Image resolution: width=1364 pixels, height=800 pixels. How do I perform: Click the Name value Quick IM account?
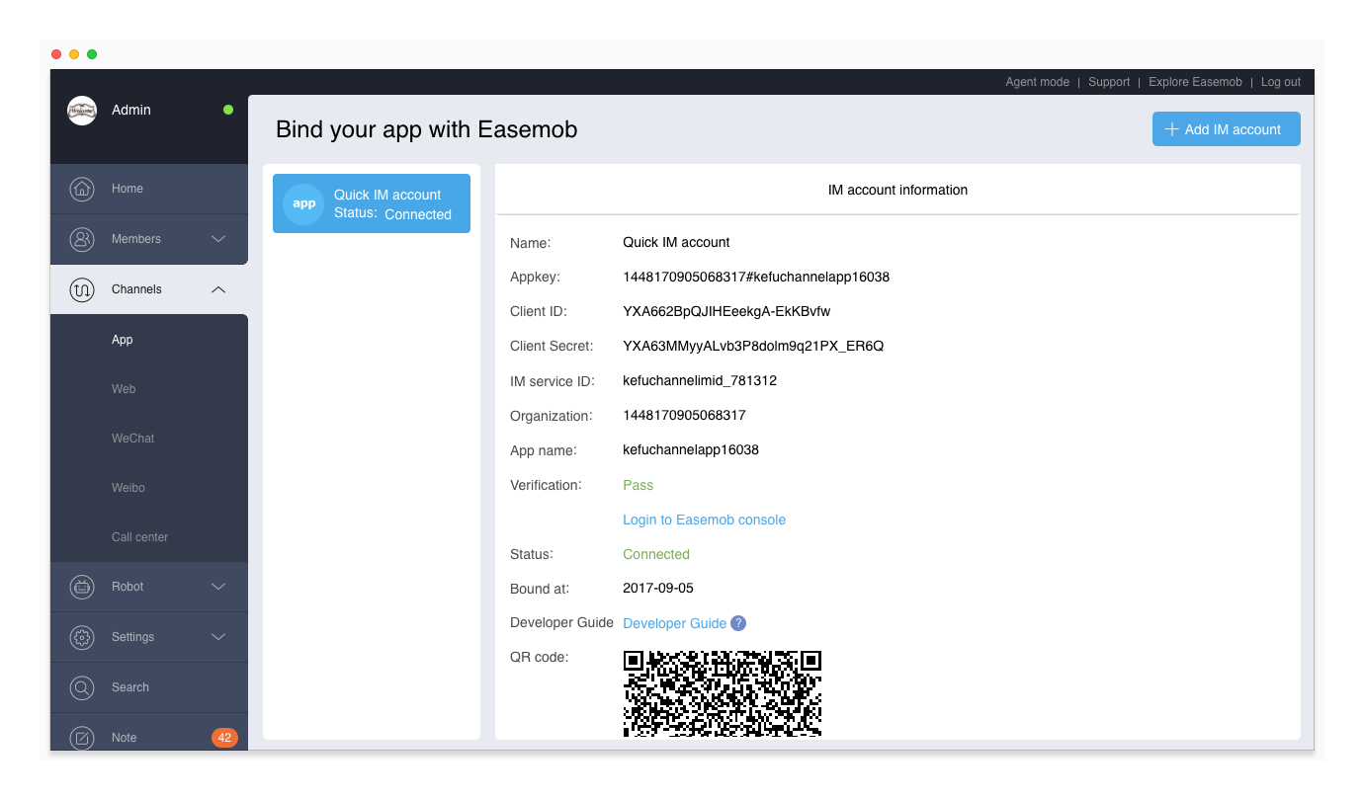point(676,242)
